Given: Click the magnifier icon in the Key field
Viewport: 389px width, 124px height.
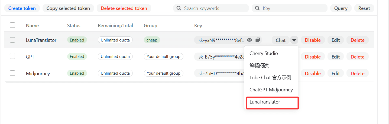Looking at the screenshot, I should (257, 8).
